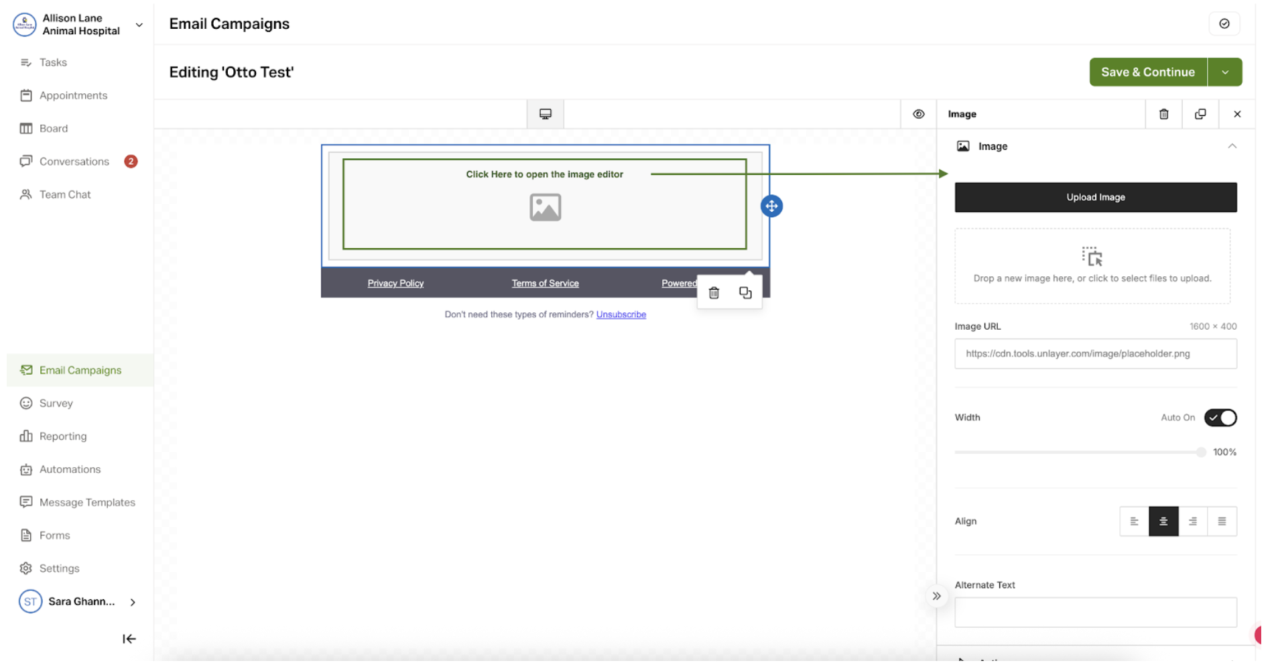The height and width of the screenshot is (665, 1280).
Task: Click the desktop preview device icon
Action: [x=545, y=114]
